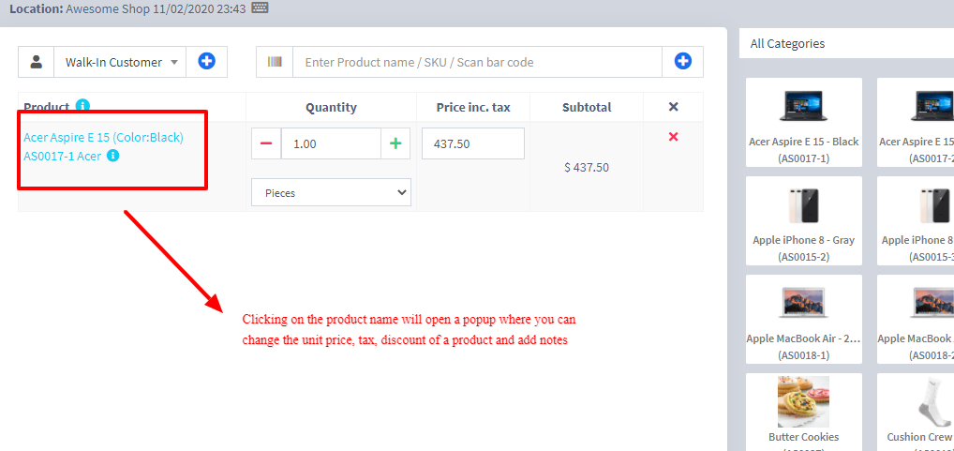The width and height of the screenshot is (954, 451).
Task: Click info icon beside AS0017-1 Acer
Action: (x=113, y=157)
